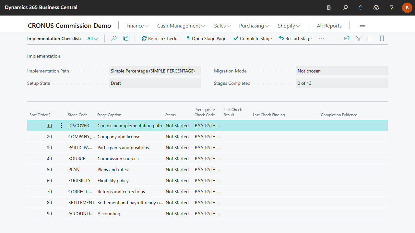The image size is (415, 233).
Task: Open the user account avatar B
Action: (x=407, y=8)
